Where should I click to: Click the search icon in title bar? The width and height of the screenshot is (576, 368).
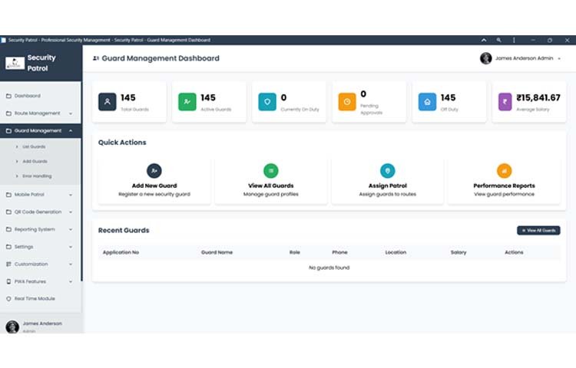(x=499, y=40)
